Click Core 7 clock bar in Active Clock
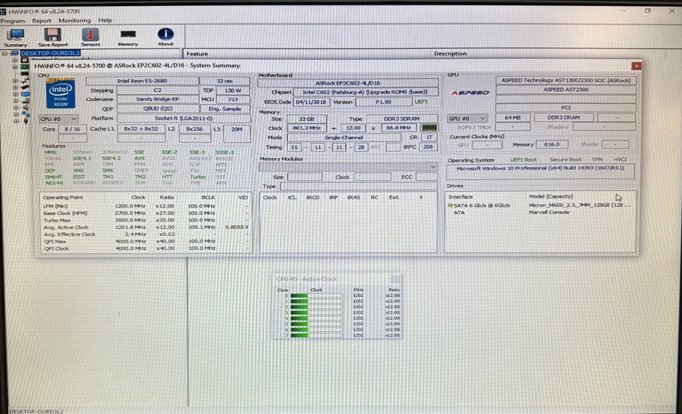Image resolution: width=682 pixels, height=414 pixels. (316, 335)
